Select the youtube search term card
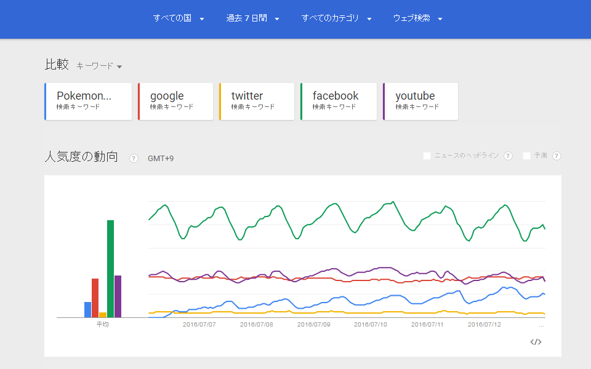This screenshot has width=591, height=369. (420, 101)
